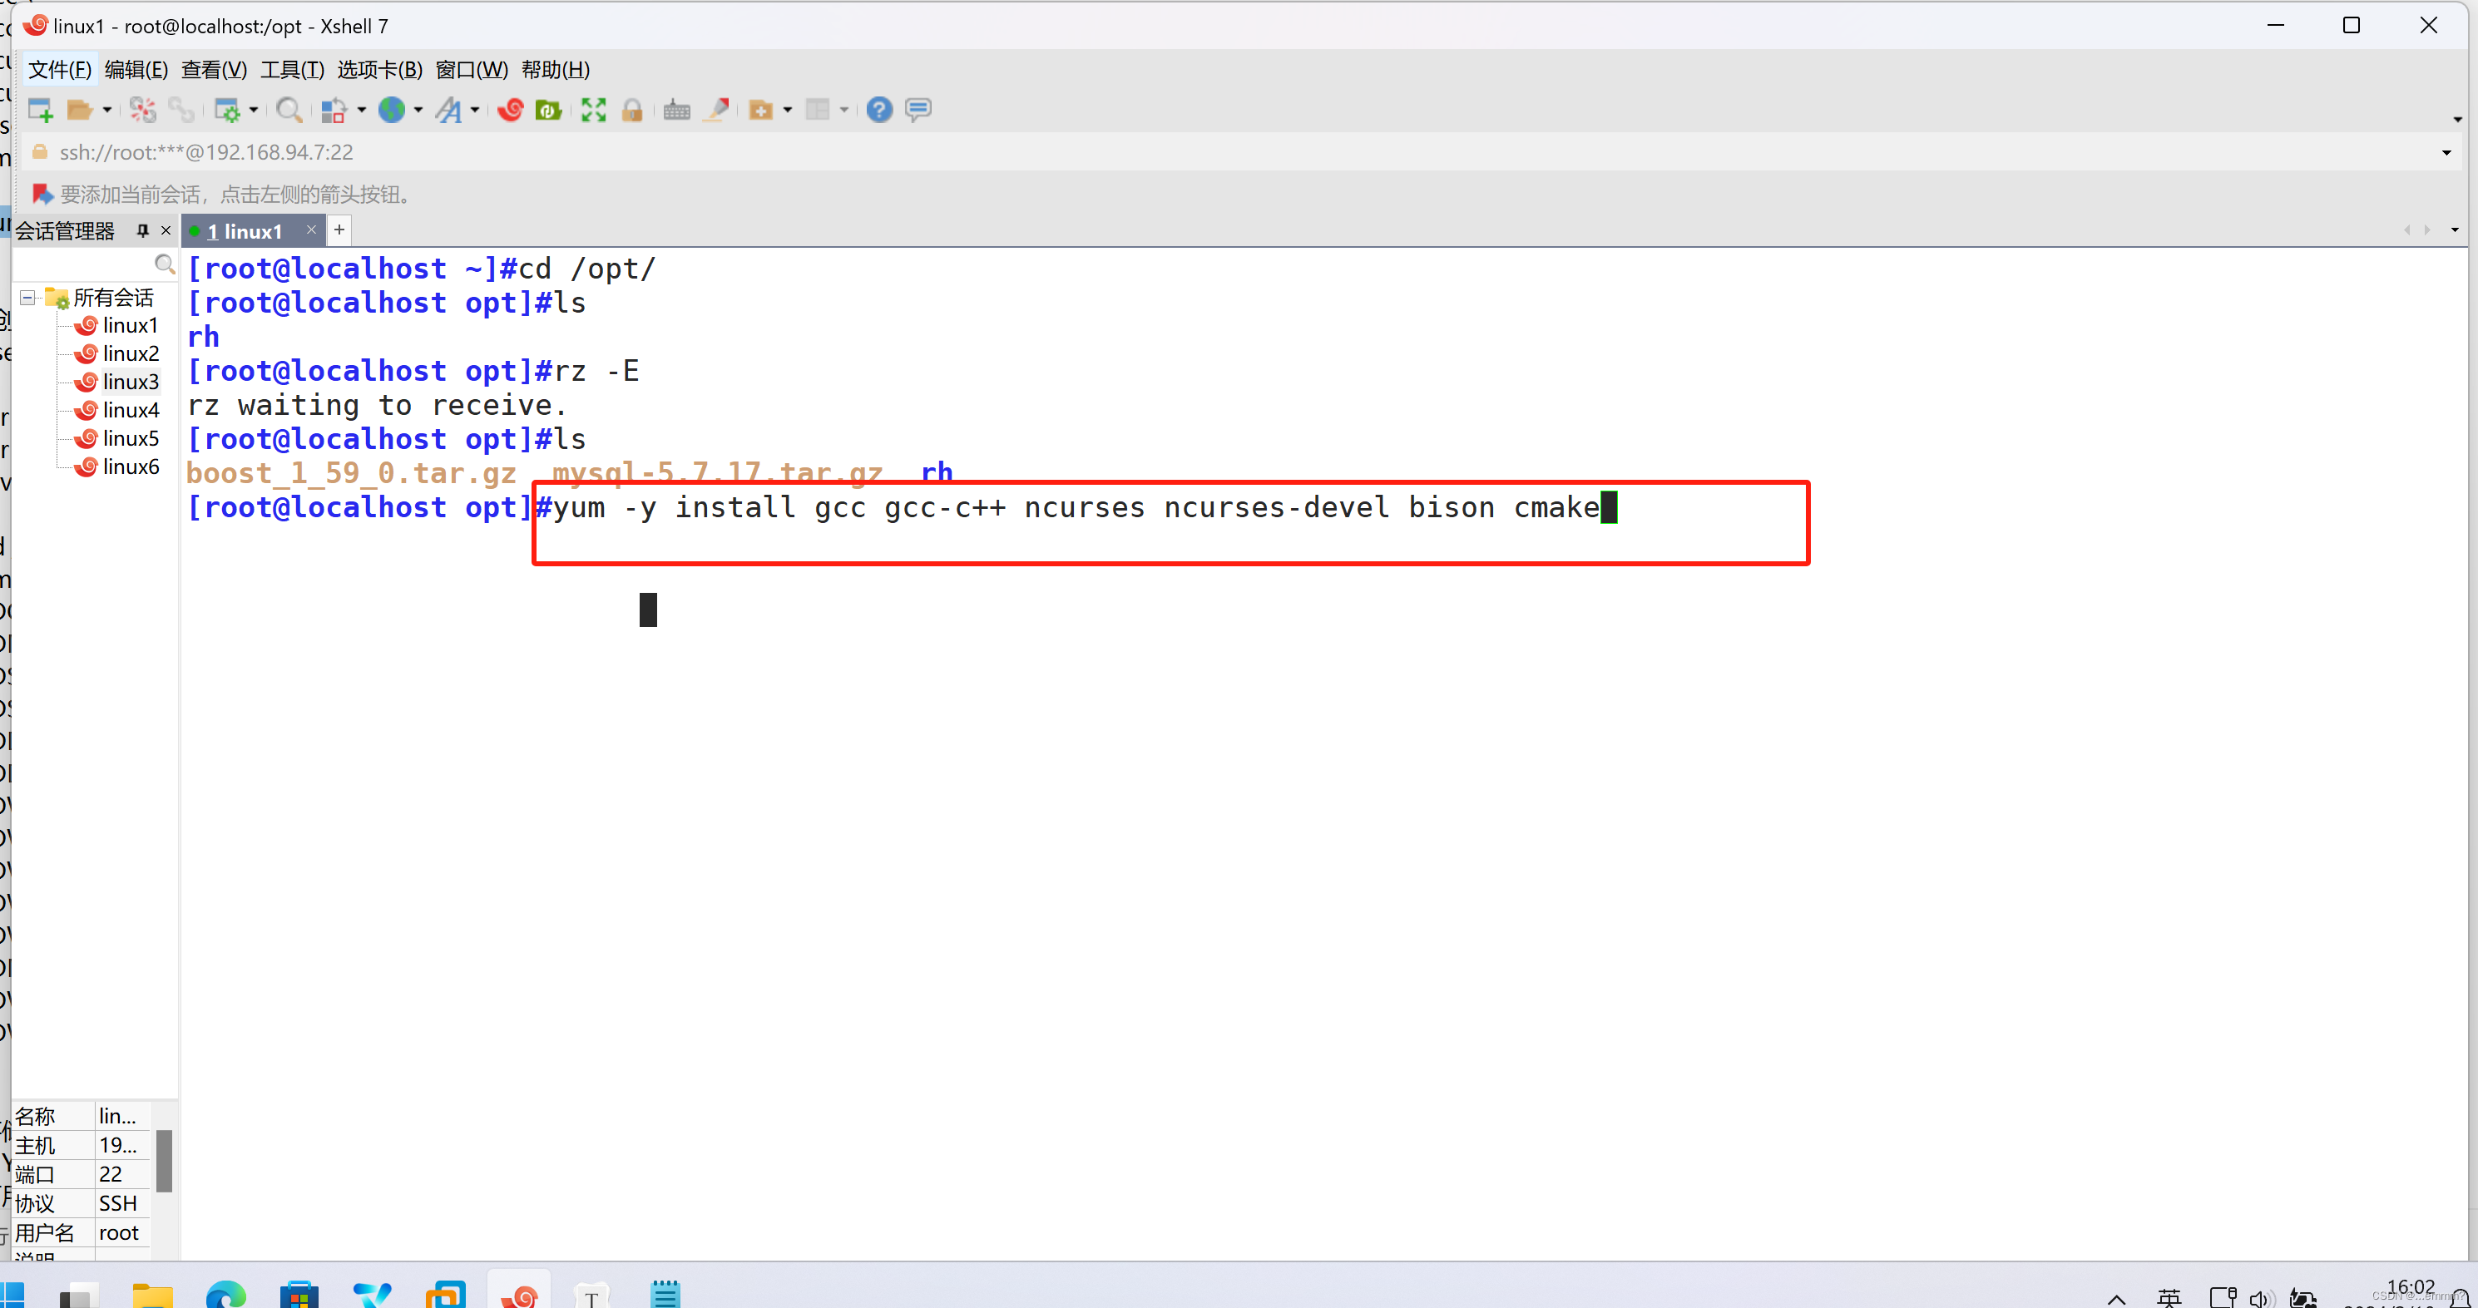Click the 用户名 root value cell
Image resolution: width=2478 pixels, height=1308 pixels.
(x=123, y=1232)
